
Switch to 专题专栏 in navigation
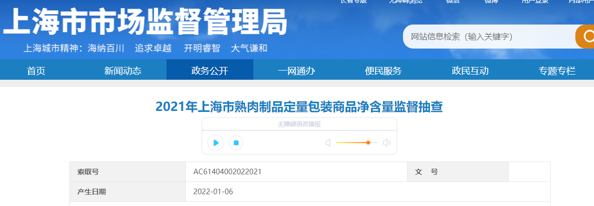557,71
